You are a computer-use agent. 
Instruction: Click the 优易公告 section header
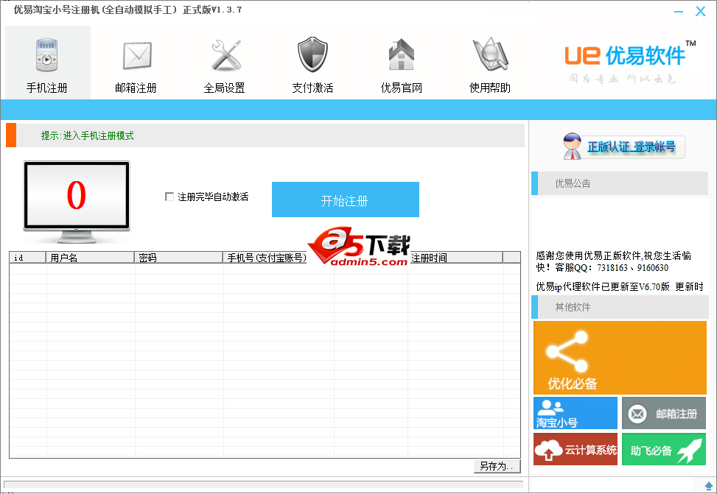[x=620, y=183]
